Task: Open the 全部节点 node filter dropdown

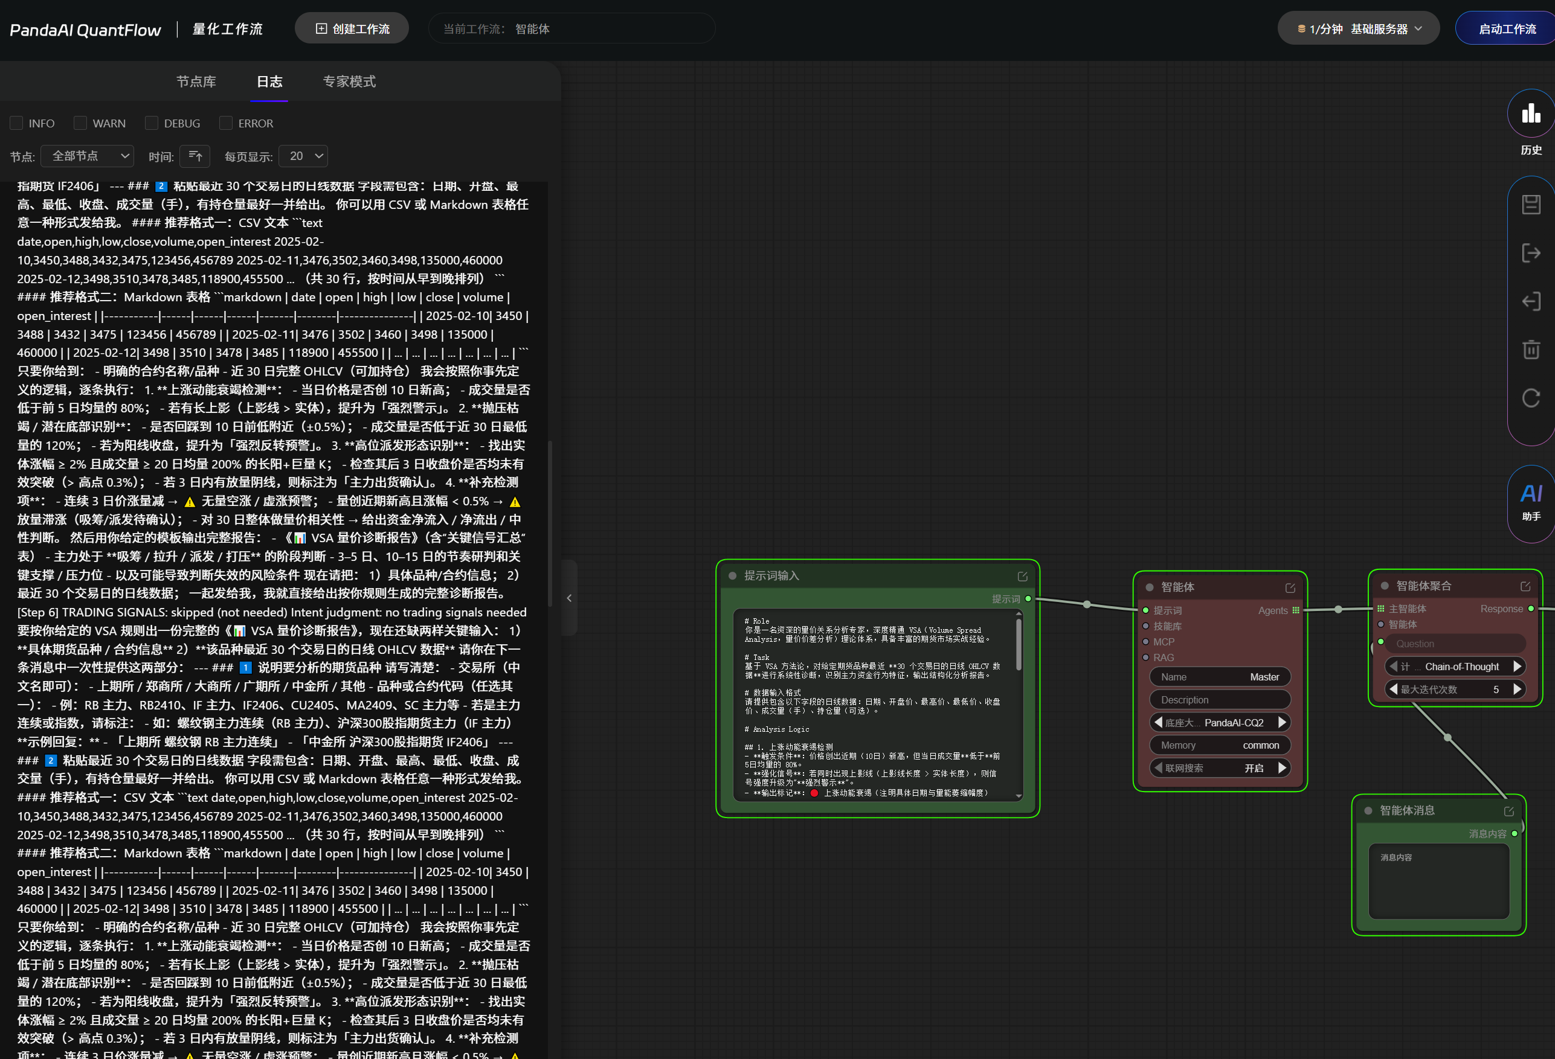Action: 88,156
